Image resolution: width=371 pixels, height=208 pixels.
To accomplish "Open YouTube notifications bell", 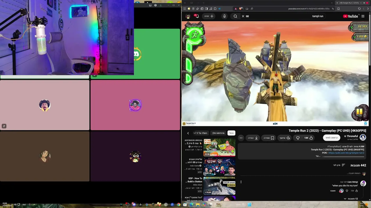I will pos(197,16).
